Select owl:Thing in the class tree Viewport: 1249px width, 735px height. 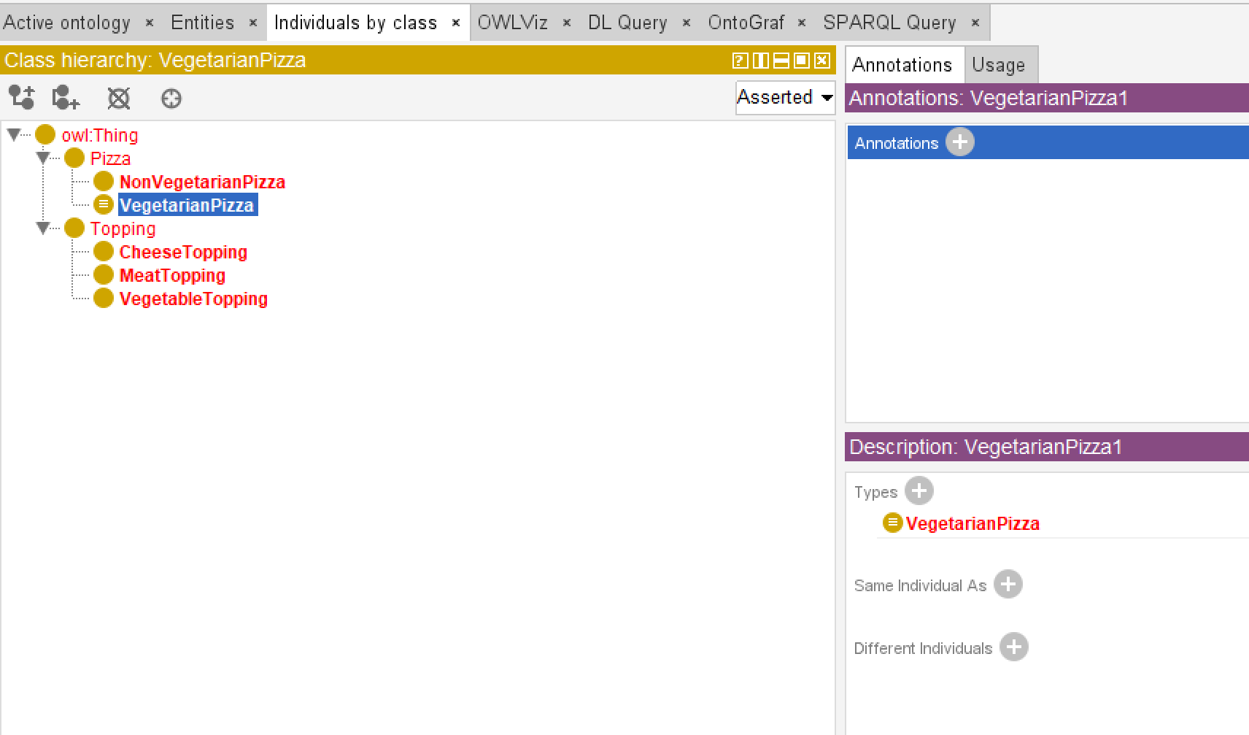[100, 135]
